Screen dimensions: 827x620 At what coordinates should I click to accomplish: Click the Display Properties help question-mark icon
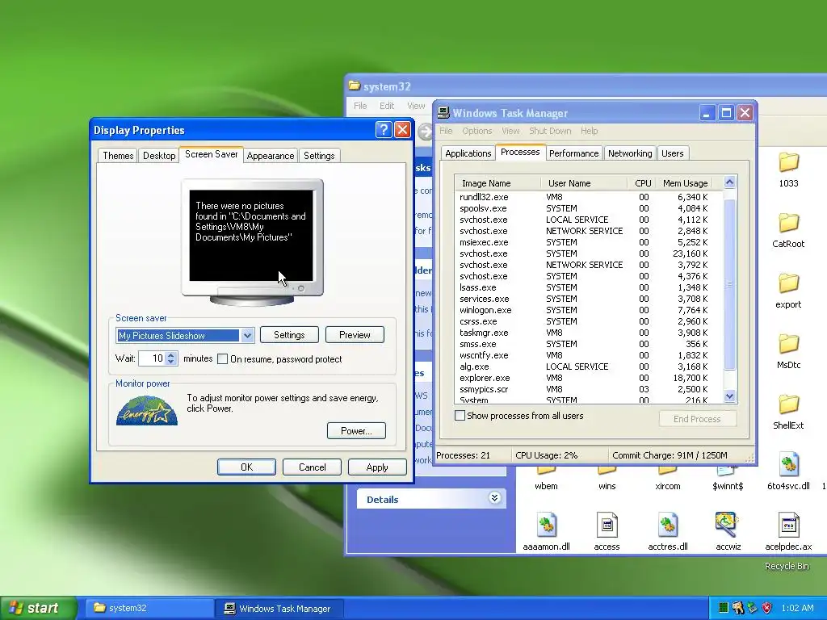[x=384, y=130]
